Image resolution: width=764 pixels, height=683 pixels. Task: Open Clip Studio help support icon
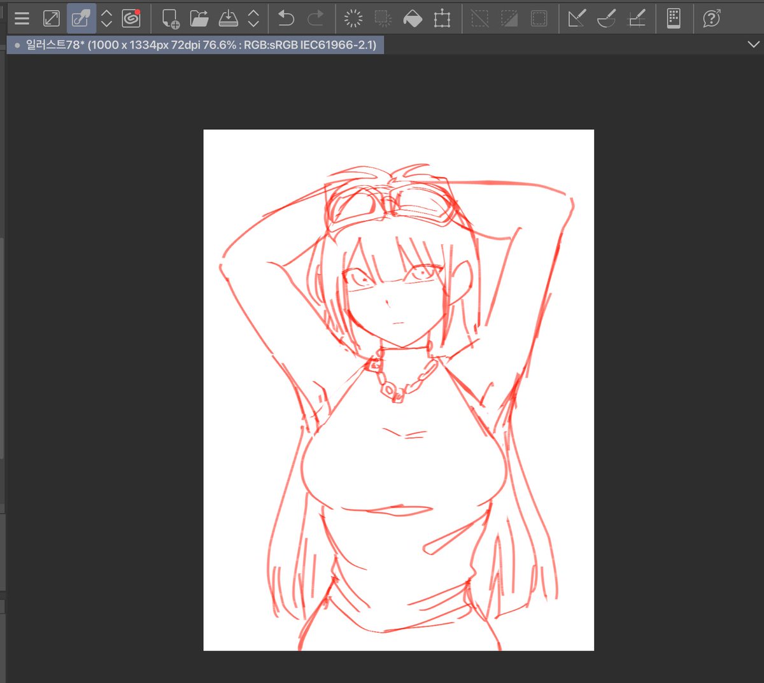pos(712,18)
